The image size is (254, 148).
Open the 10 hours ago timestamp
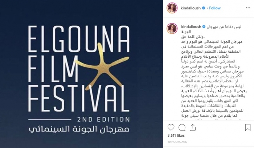click(177, 142)
